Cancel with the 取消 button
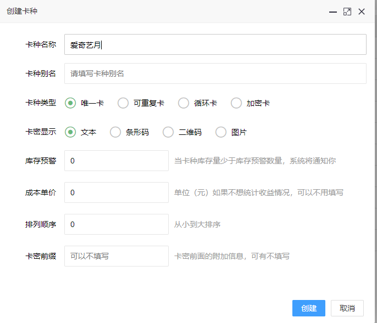The image size is (377, 323). tap(347, 308)
